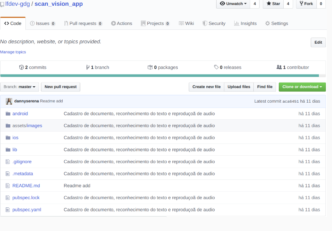Viewport: 332px width, 231px height.
Task: Open the watchers count 4
Action: (x=255, y=4)
